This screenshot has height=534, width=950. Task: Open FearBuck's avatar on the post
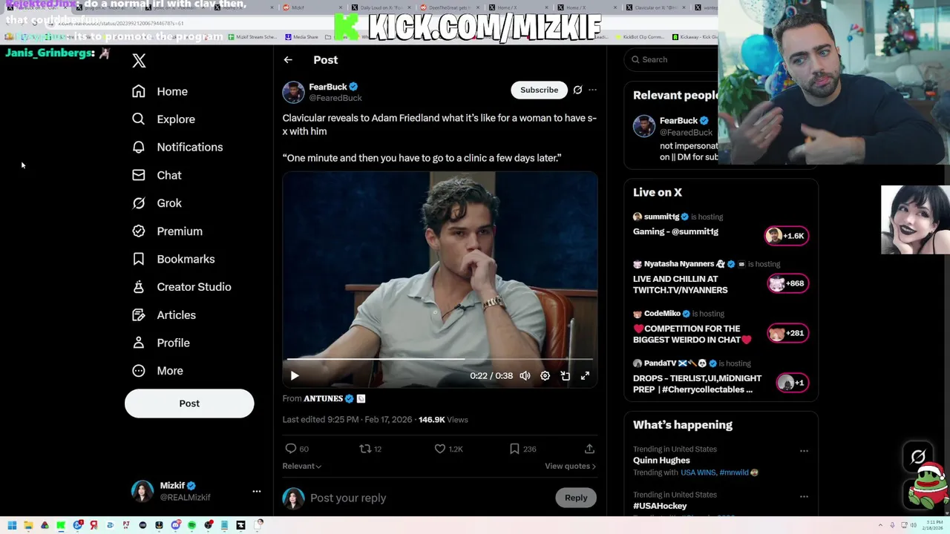tap(293, 92)
